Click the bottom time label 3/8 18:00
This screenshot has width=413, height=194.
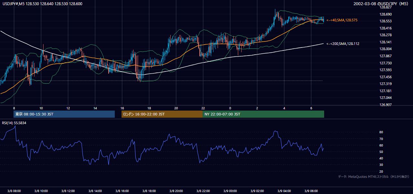[149, 191]
